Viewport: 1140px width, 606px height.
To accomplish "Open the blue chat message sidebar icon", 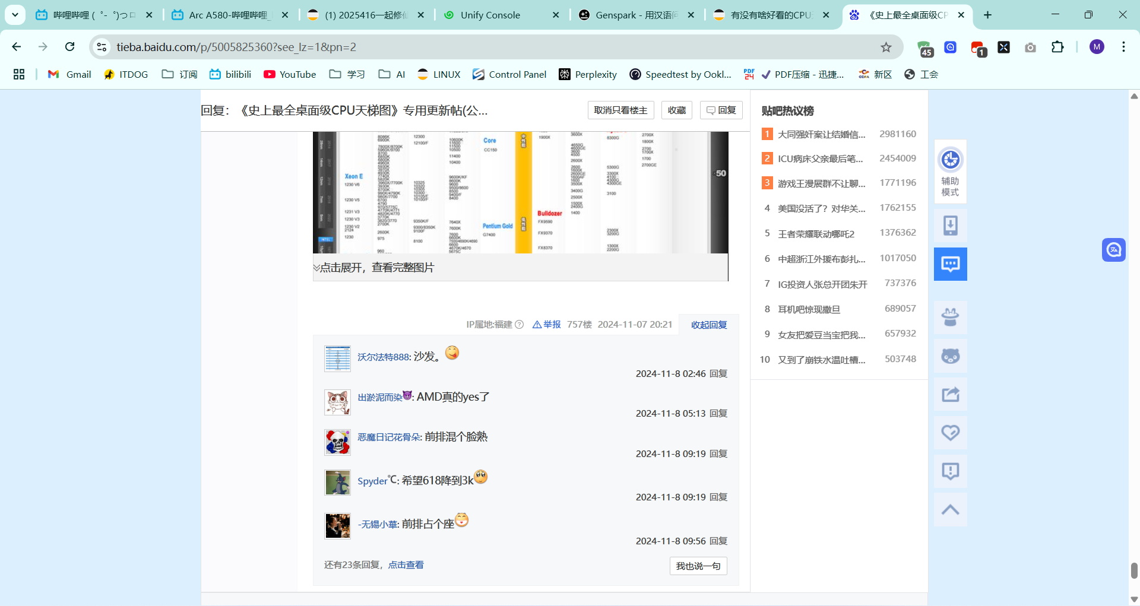I will [x=950, y=264].
